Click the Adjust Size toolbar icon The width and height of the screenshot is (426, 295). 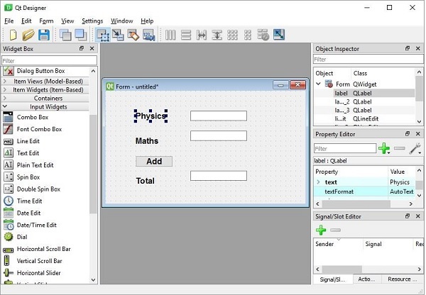[x=278, y=35]
